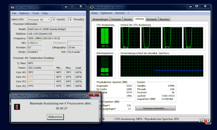
Task: Click the Core #1 Min value 50°C
Action: coord(59,77)
